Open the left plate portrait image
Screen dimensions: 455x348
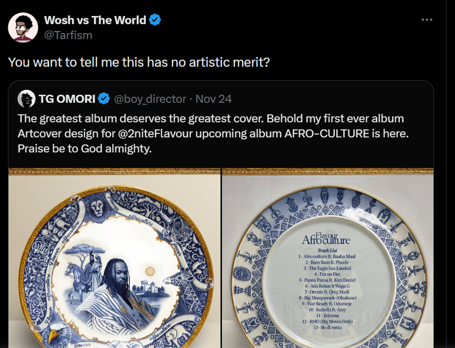point(114,260)
